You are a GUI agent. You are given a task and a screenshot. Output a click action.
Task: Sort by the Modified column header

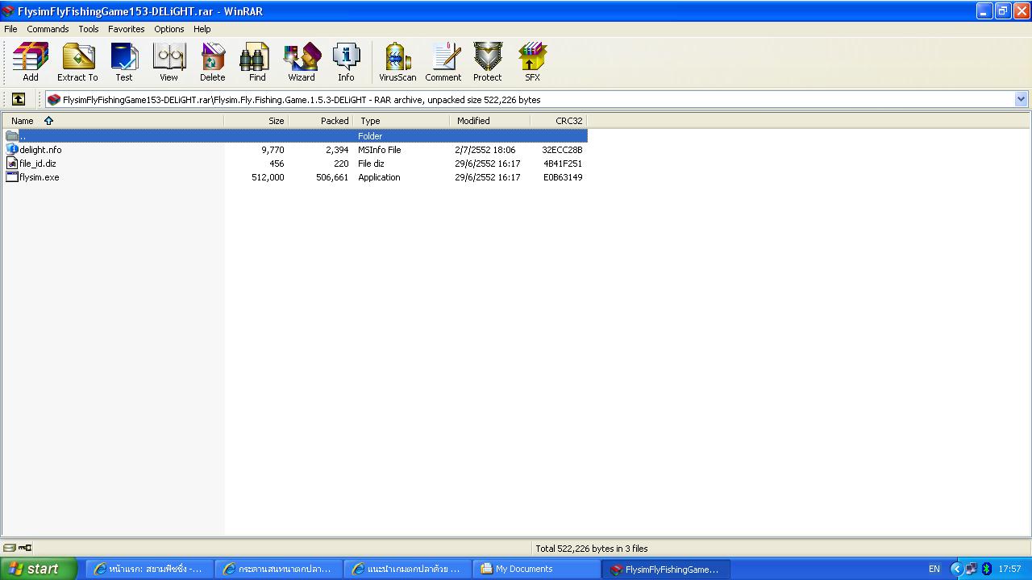490,121
